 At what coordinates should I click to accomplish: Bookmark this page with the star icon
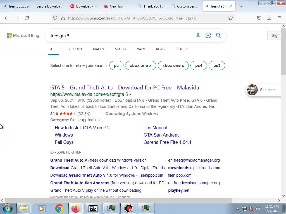click(x=230, y=18)
